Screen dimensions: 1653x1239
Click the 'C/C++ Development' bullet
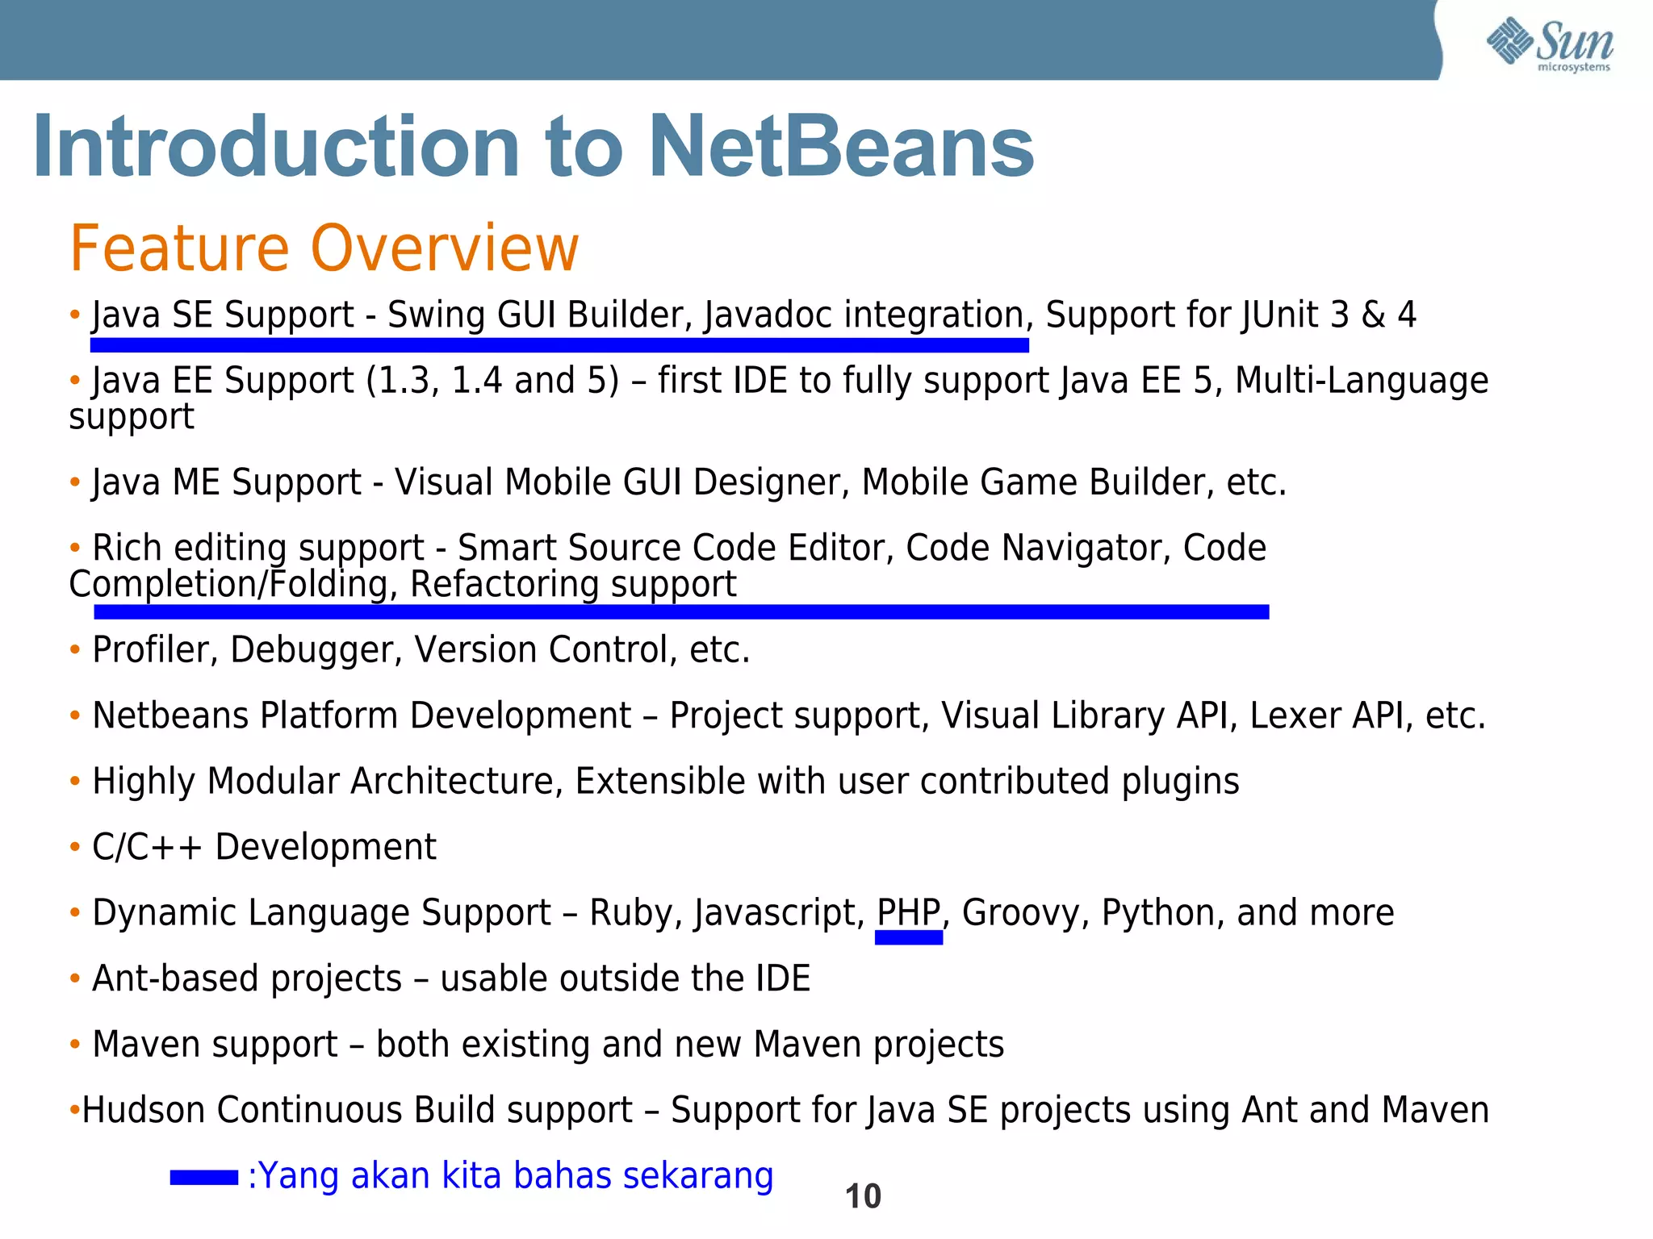pos(264,848)
